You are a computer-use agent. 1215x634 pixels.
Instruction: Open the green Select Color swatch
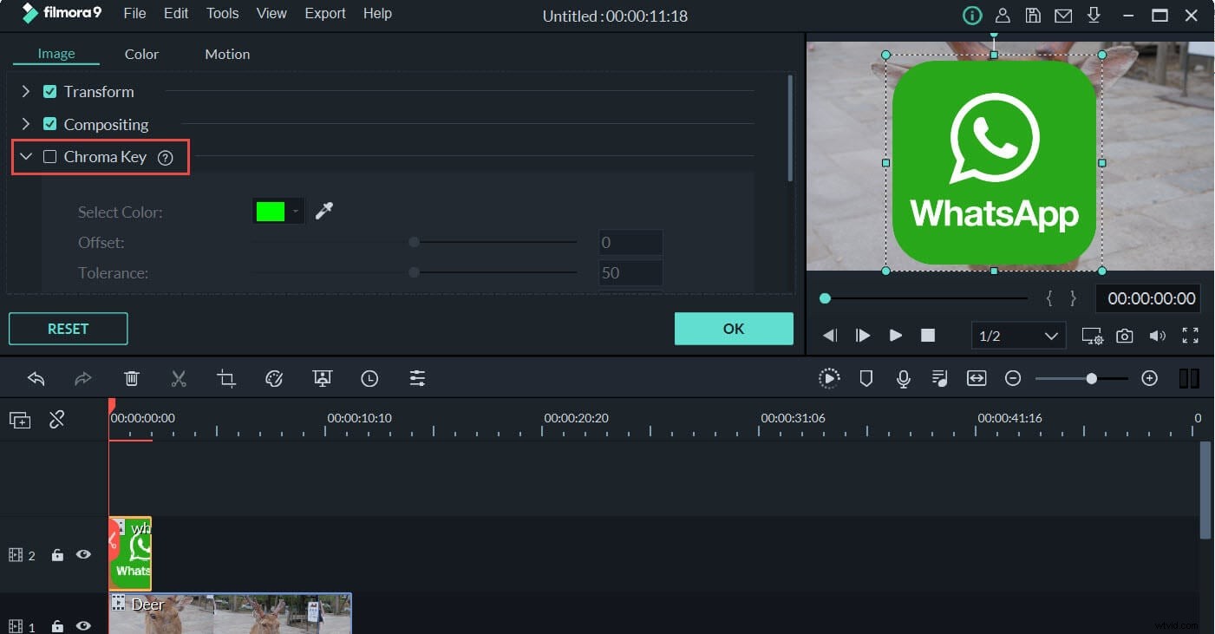click(x=271, y=210)
